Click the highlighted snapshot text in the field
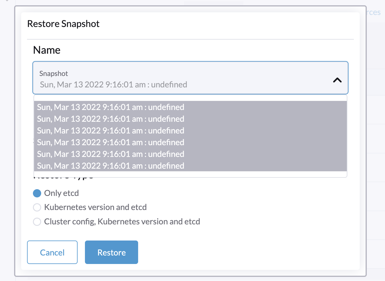 pyautogui.click(x=113, y=84)
